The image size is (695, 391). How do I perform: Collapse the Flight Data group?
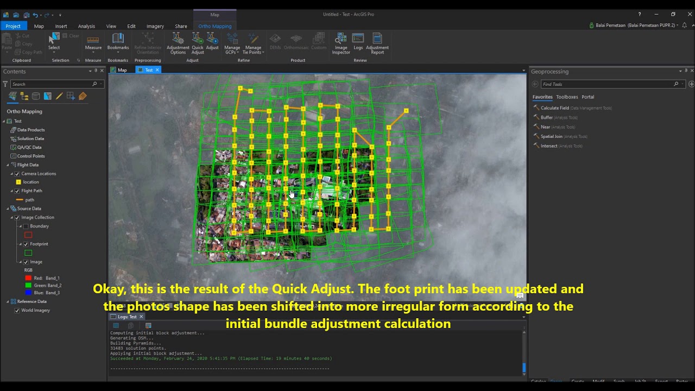[x=8, y=165]
